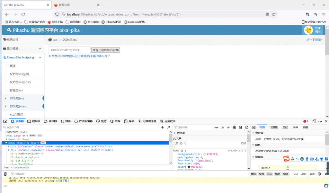Reload the page using the refresh button
329x193 pixels.
23,14
